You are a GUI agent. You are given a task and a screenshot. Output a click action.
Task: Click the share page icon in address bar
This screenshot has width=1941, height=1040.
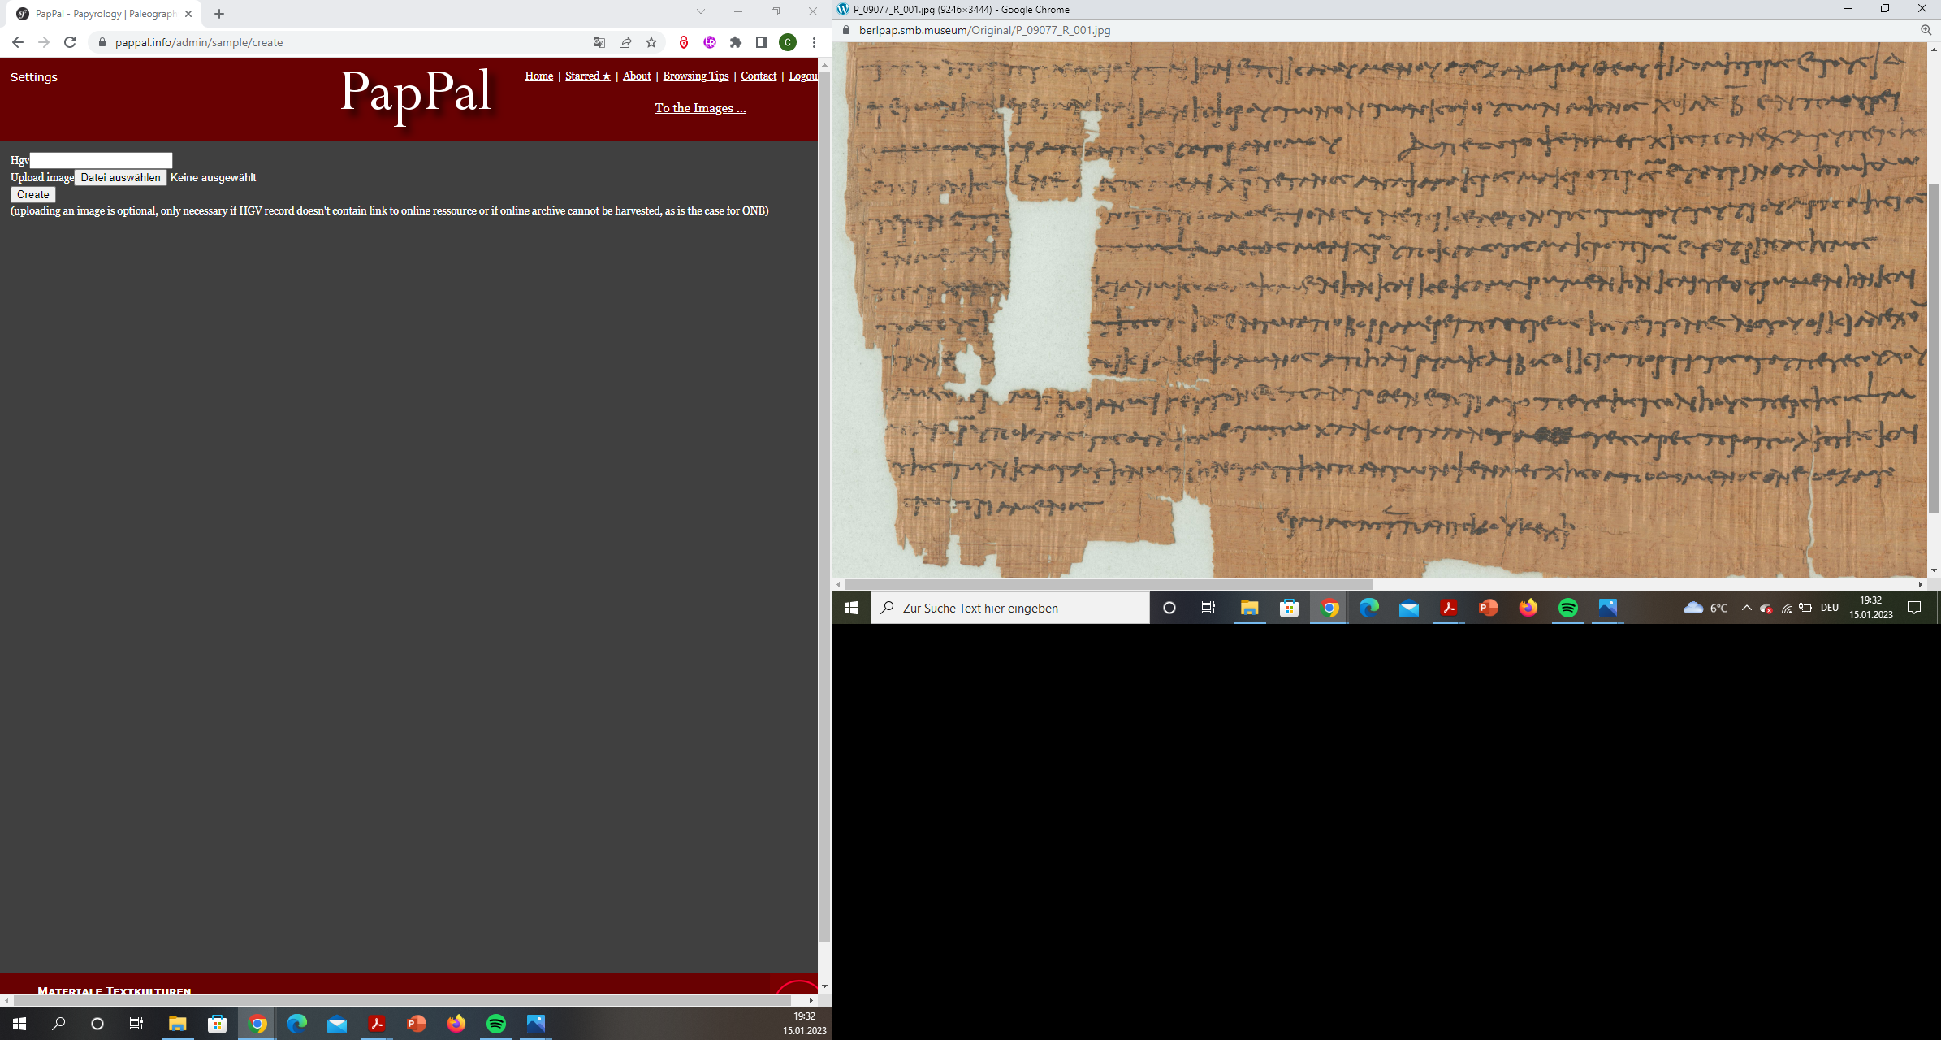[x=625, y=42]
